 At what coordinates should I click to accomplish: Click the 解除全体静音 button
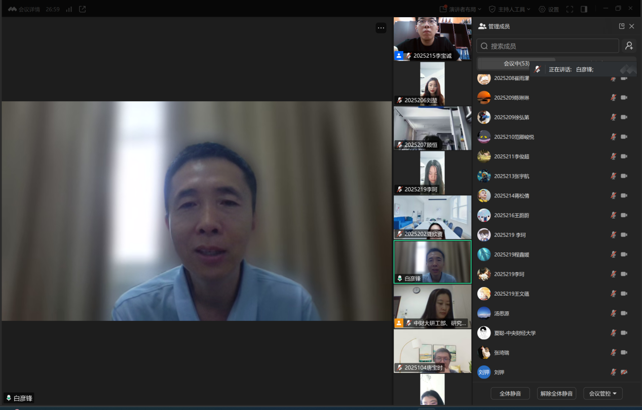pyautogui.click(x=556, y=393)
